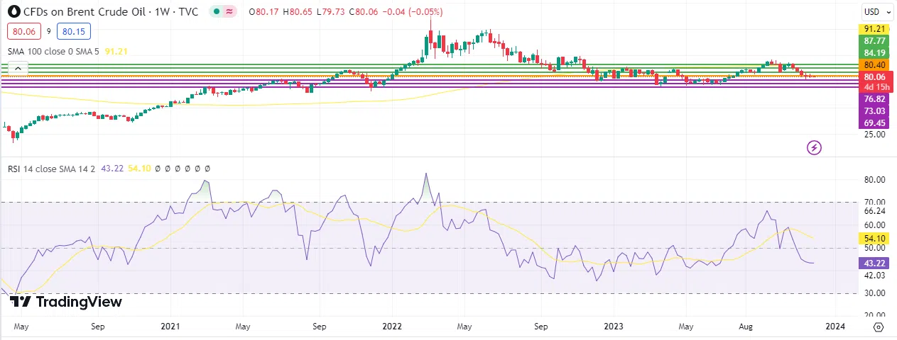Open the USD currency dropdown
The image size is (897, 340).
coord(875,12)
